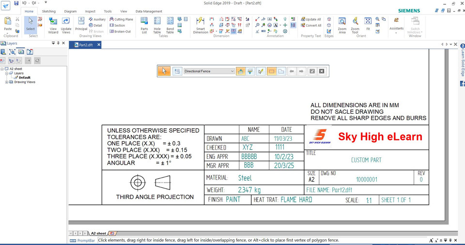The image size is (465, 245).
Task: Insert a Parts List table
Action: (144, 24)
